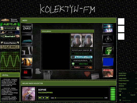Screen dimensions: 137x103
Task: Click the ZAiKS television monitor
Action: pyautogui.click(x=27, y=29)
